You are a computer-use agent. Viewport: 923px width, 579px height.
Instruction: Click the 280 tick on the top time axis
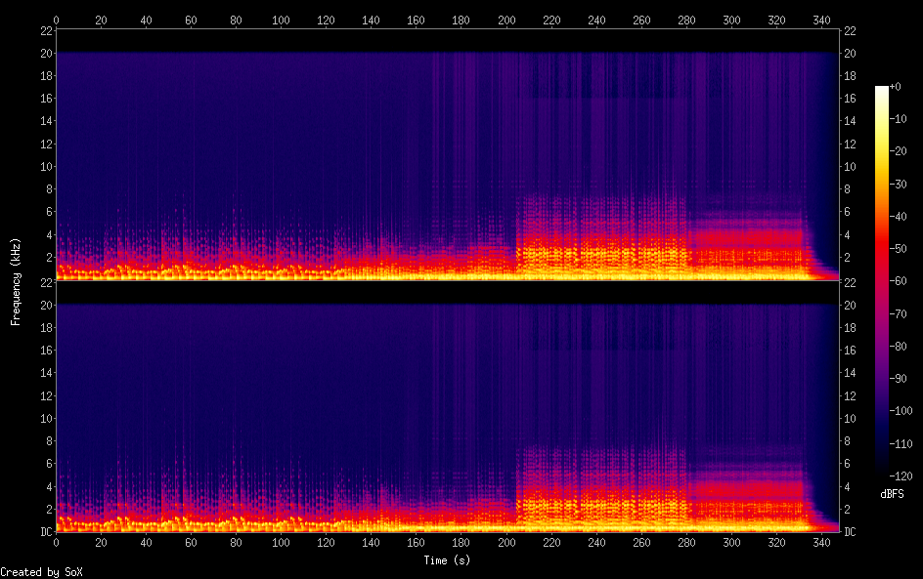click(685, 19)
